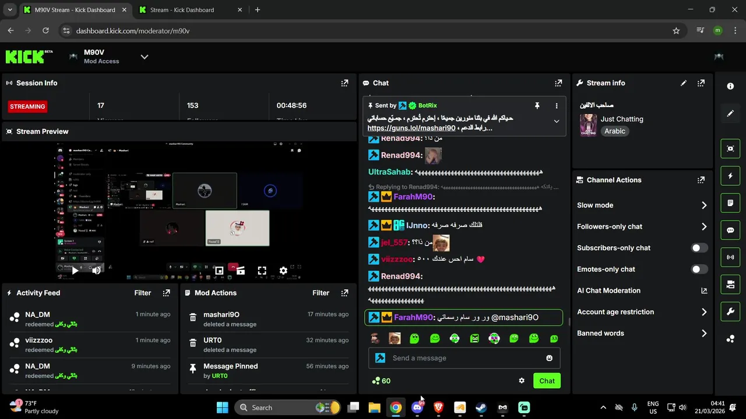Click the pencil edit-layout sidebar icon
Viewport: 746px width, 419px height.
730,113
